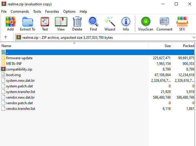The image size is (196, 146).
Task: Open the File menu
Action: (4, 12)
